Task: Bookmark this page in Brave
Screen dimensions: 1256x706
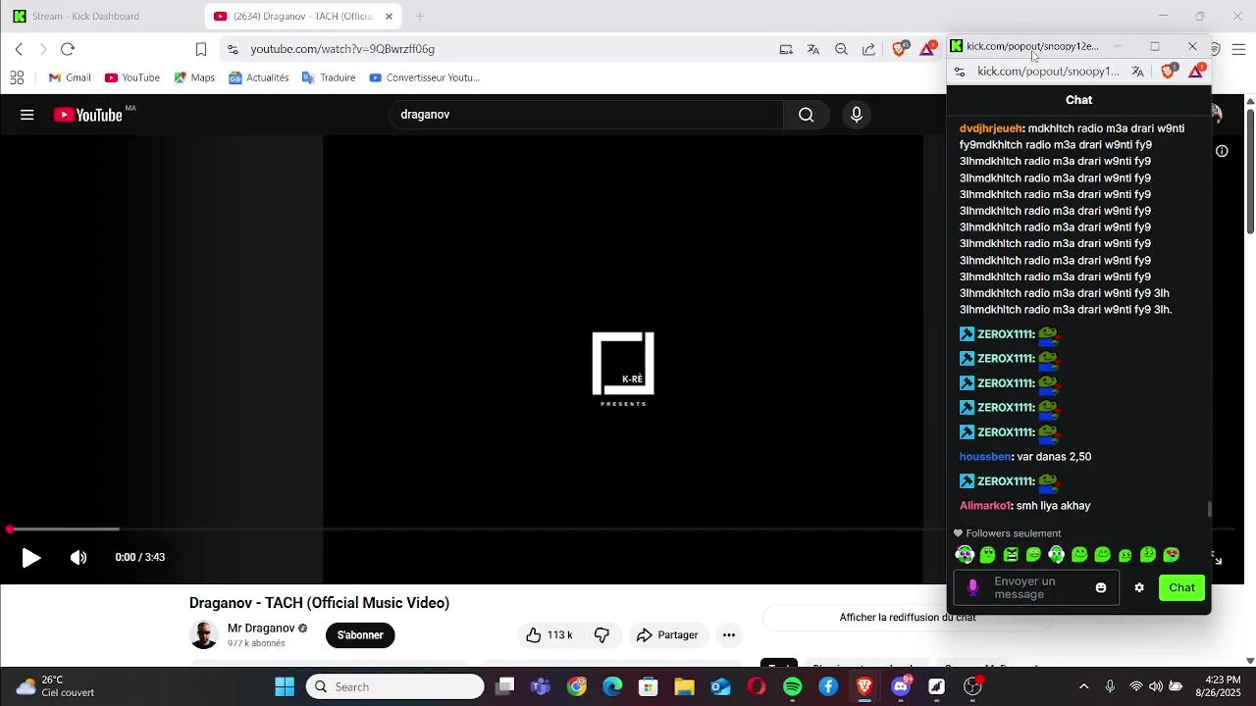Action: (201, 49)
